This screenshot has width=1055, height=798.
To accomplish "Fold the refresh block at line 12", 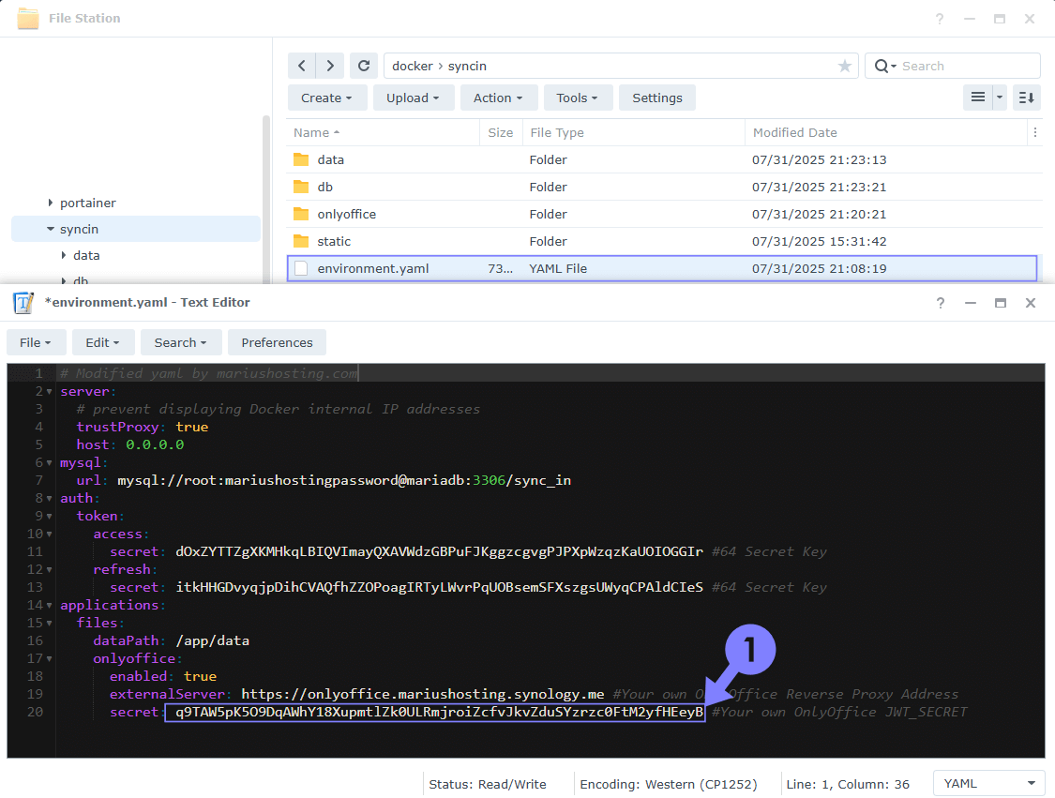I will coord(49,570).
